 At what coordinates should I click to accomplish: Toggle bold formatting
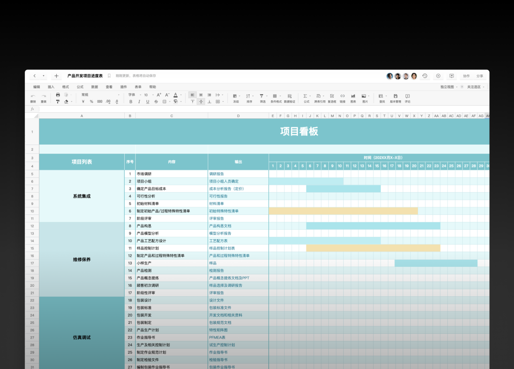(x=131, y=102)
